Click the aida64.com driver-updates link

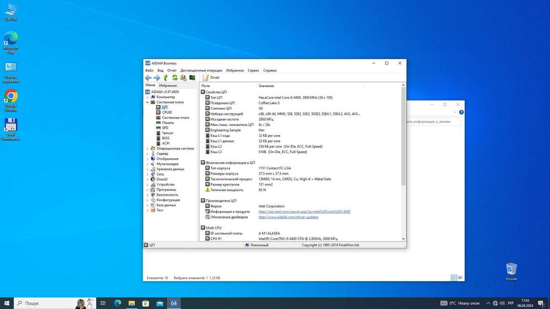click(288, 217)
